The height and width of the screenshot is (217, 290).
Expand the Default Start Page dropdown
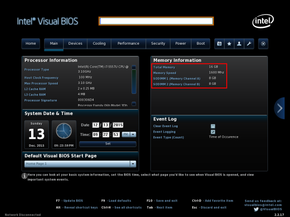tap(133, 164)
